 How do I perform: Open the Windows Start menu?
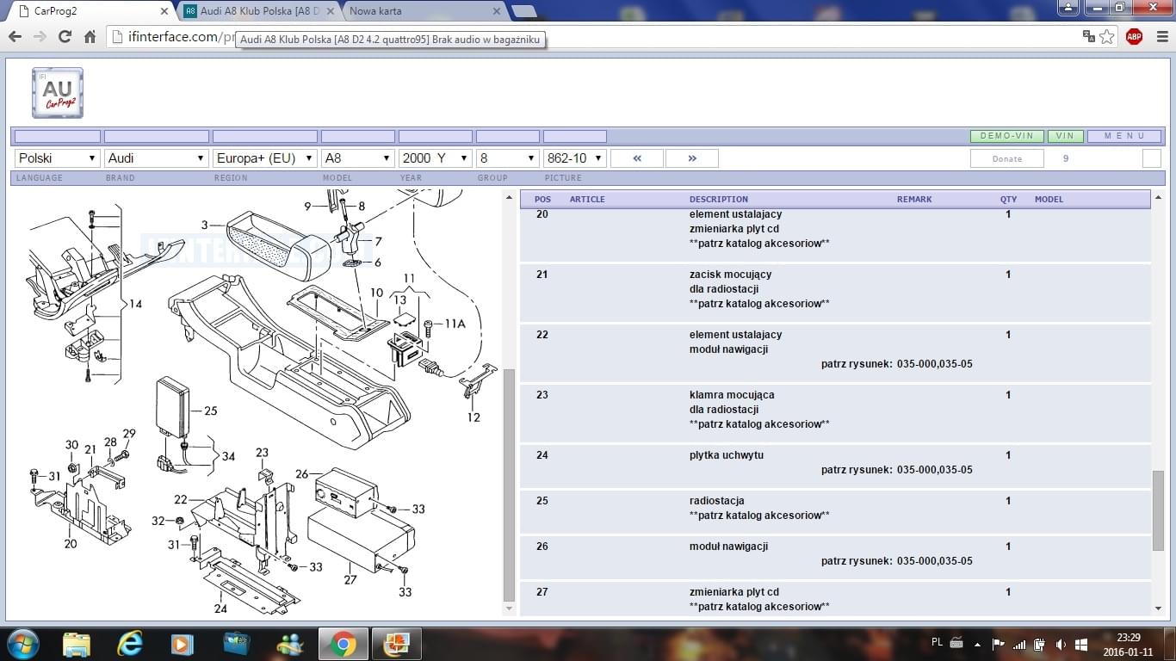pyautogui.click(x=22, y=644)
